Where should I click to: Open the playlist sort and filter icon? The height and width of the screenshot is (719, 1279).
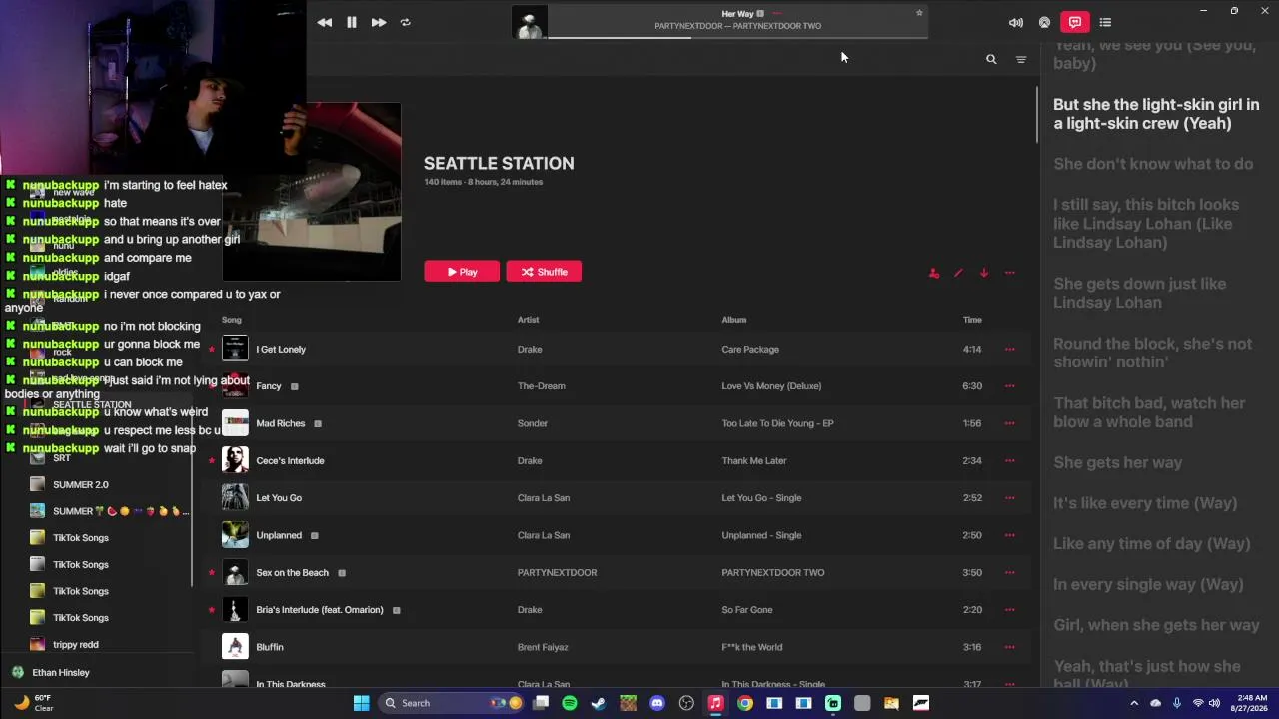pyautogui.click(x=1021, y=60)
